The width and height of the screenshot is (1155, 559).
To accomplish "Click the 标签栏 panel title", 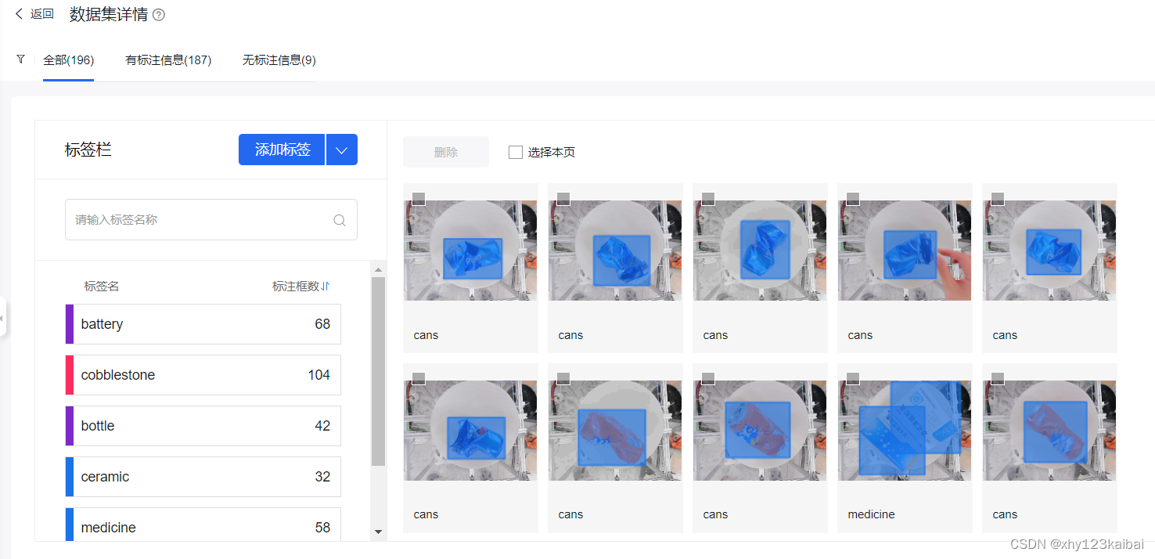I will (x=88, y=150).
